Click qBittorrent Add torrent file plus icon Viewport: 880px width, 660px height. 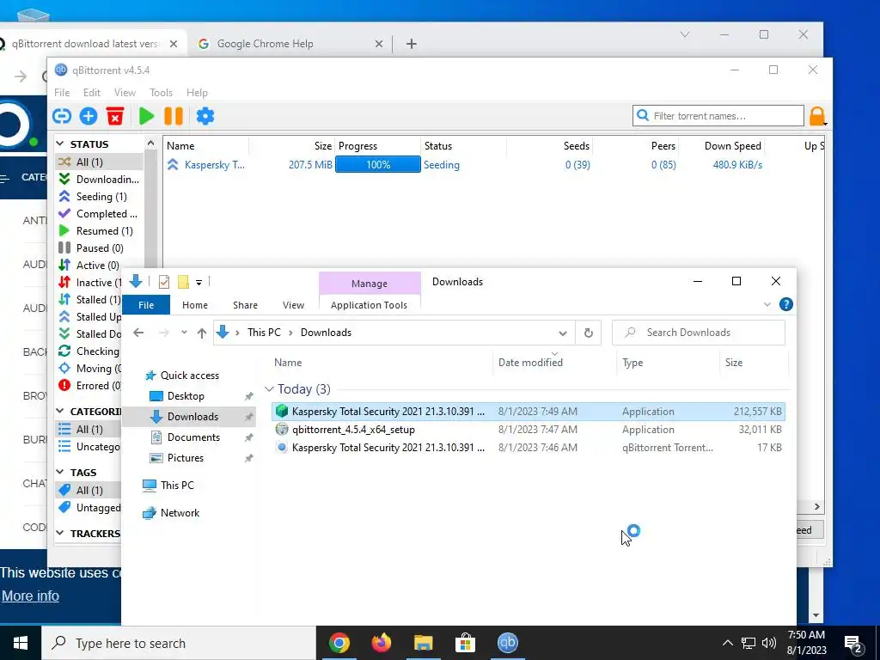tap(89, 116)
